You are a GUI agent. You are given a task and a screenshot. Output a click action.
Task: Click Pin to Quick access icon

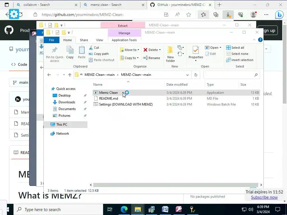(x=55, y=54)
